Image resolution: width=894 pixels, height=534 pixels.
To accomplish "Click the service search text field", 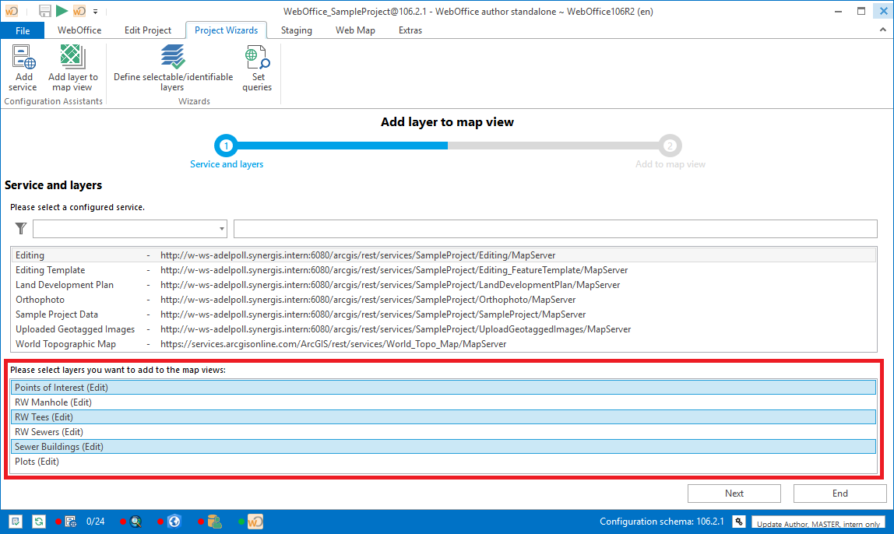I will point(554,229).
